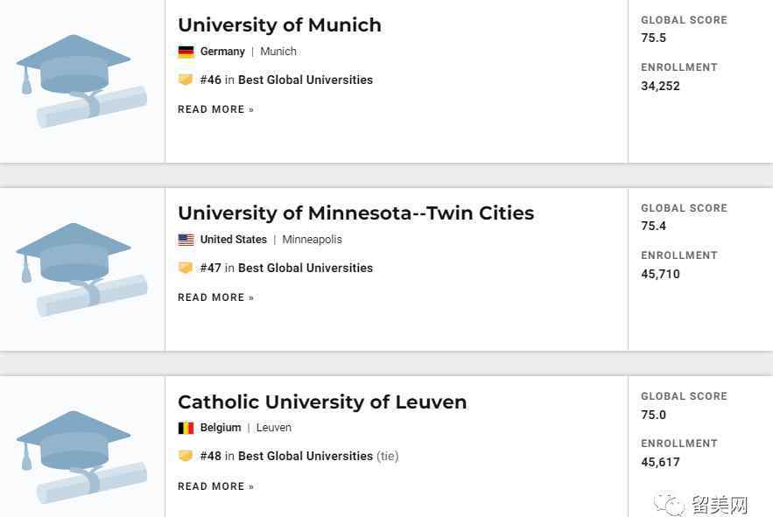Open Best Global Universities link at rank #48
Screen dimensions: 773x517
(x=306, y=456)
